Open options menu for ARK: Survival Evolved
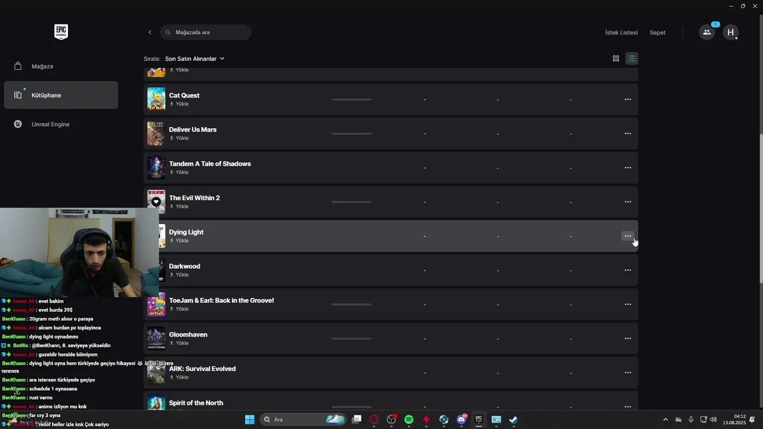The image size is (763, 429). pos(628,373)
